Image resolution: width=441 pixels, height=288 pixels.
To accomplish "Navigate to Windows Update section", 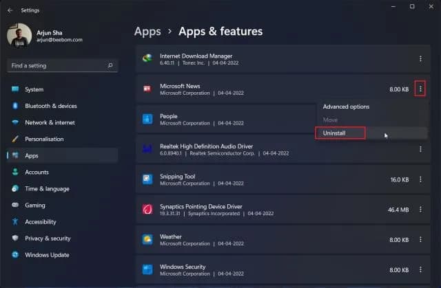I will point(47,255).
